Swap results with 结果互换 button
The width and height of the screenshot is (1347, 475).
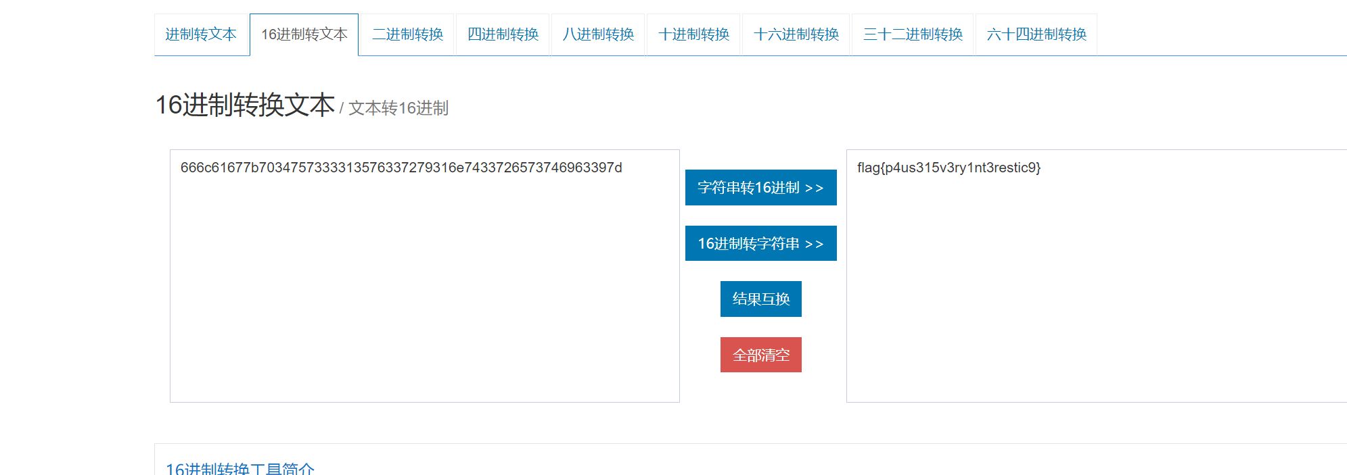click(761, 299)
